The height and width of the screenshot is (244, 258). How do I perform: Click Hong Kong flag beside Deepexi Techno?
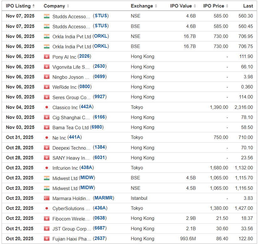pyautogui.click(x=47, y=148)
